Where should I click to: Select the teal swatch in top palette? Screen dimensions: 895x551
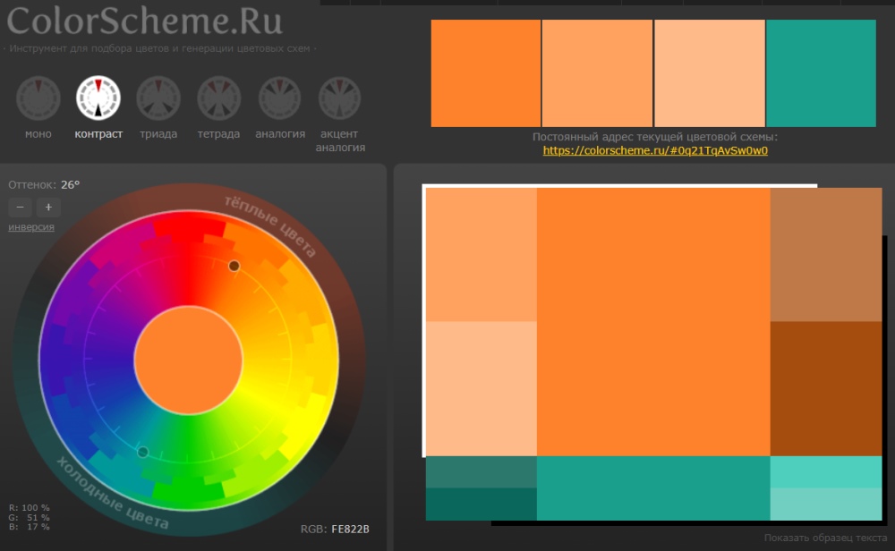pos(821,73)
